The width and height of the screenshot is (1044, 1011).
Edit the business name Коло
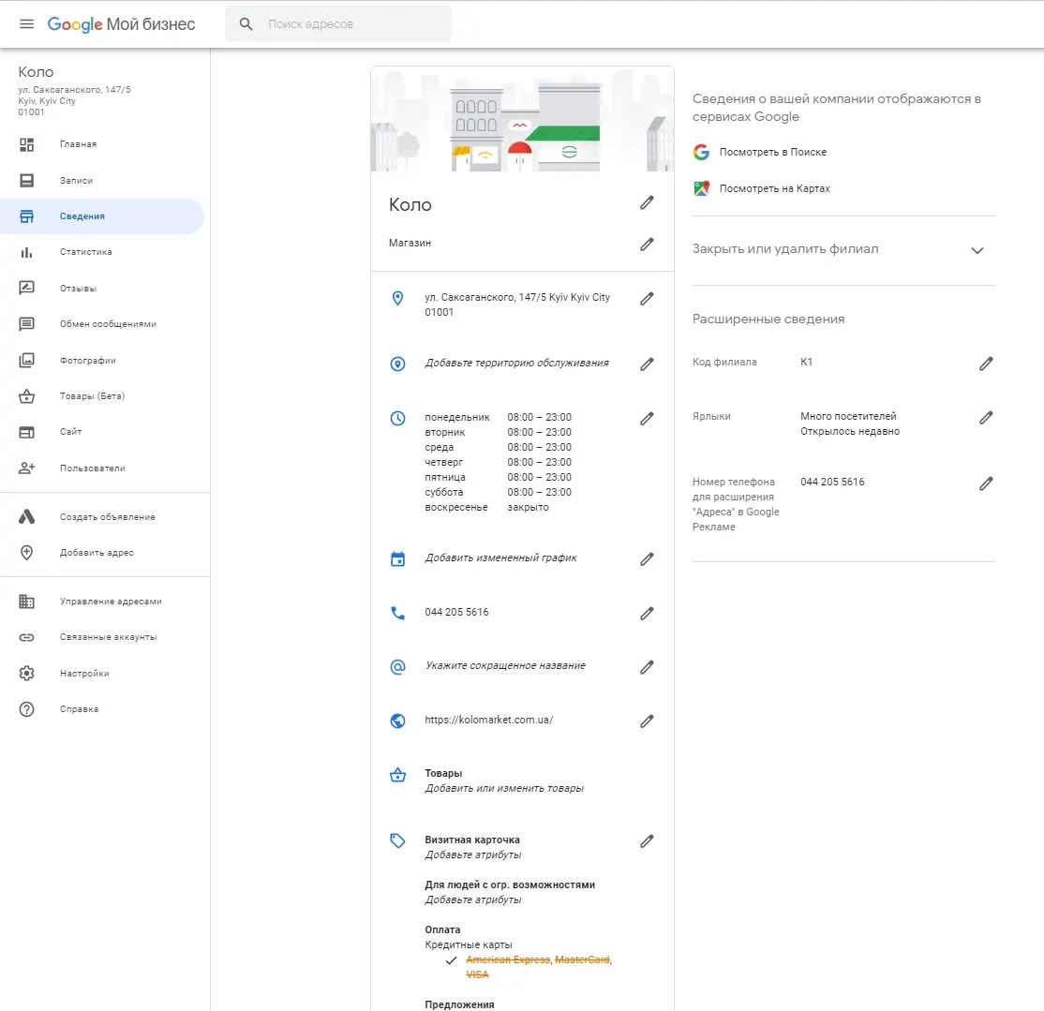(647, 203)
